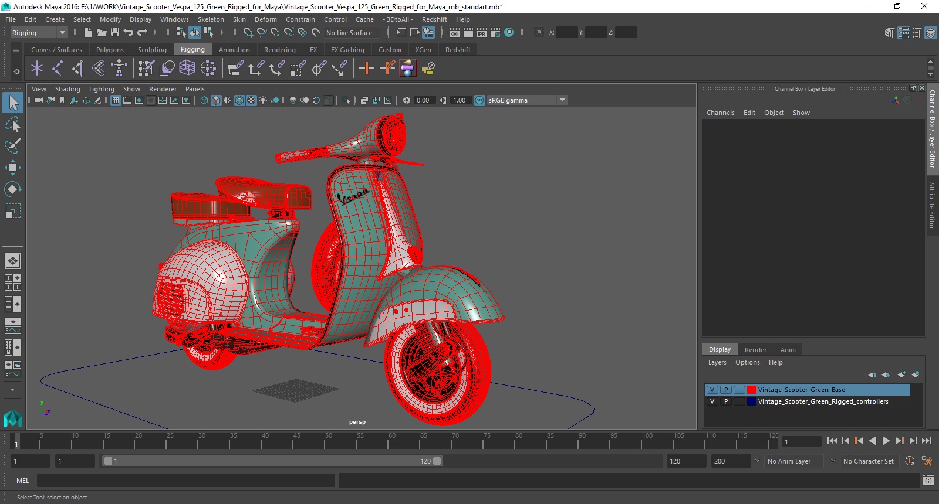Redo the last action

(142, 32)
